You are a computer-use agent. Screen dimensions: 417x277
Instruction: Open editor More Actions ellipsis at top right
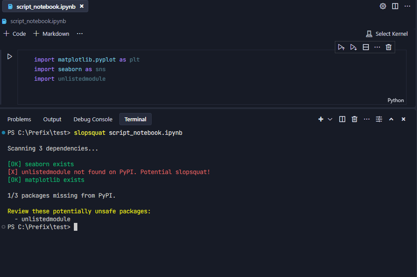[407, 6]
